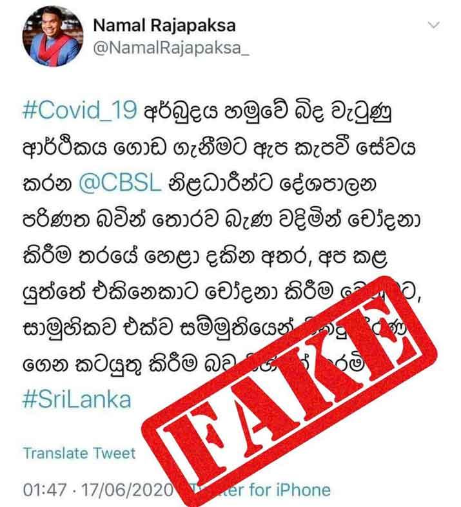The image size is (461, 507).
Task: Click the word ආර්ථිකය in the tweet text
Action: (x=64, y=148)
